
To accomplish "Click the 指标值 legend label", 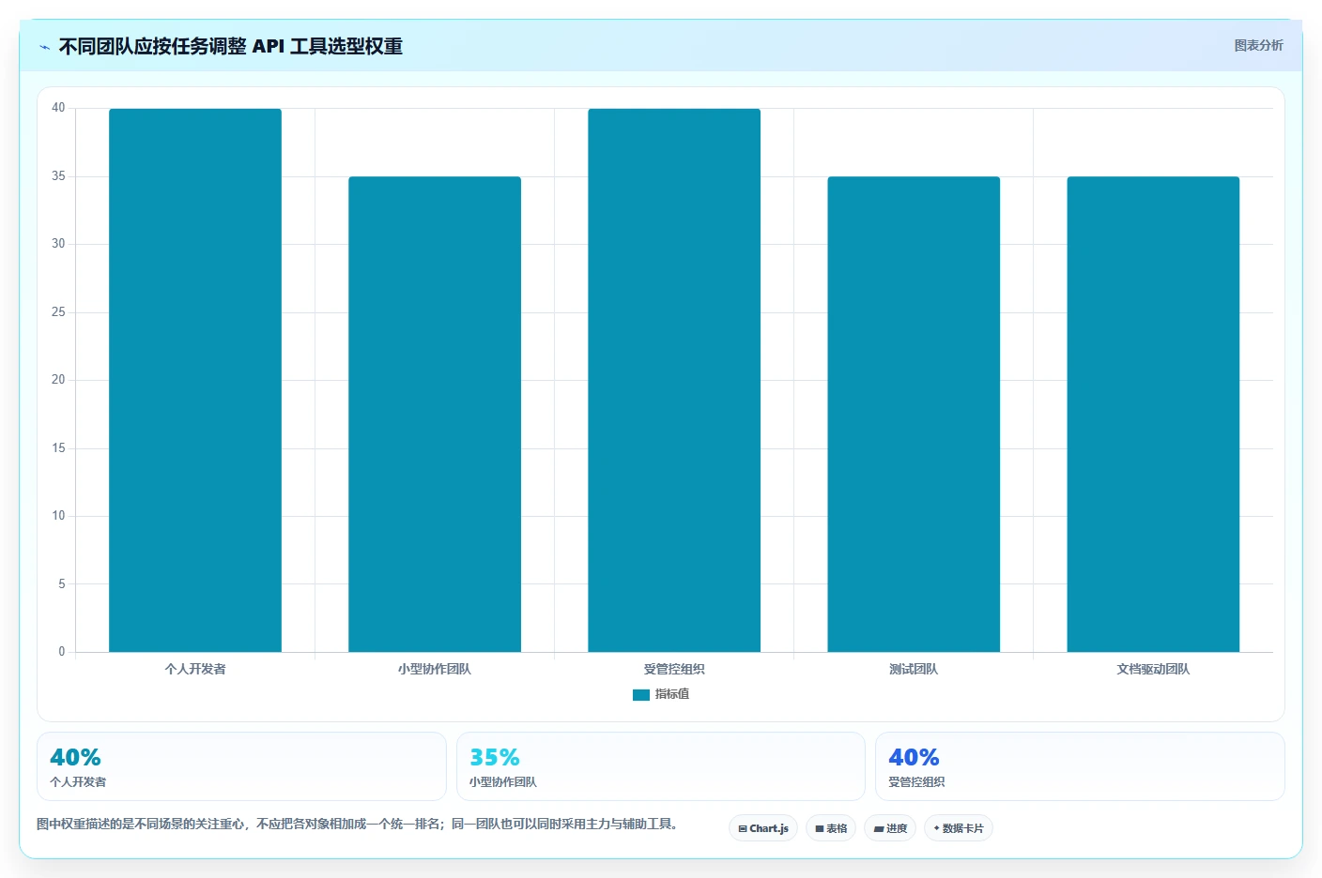I will [x=672, y=694].
